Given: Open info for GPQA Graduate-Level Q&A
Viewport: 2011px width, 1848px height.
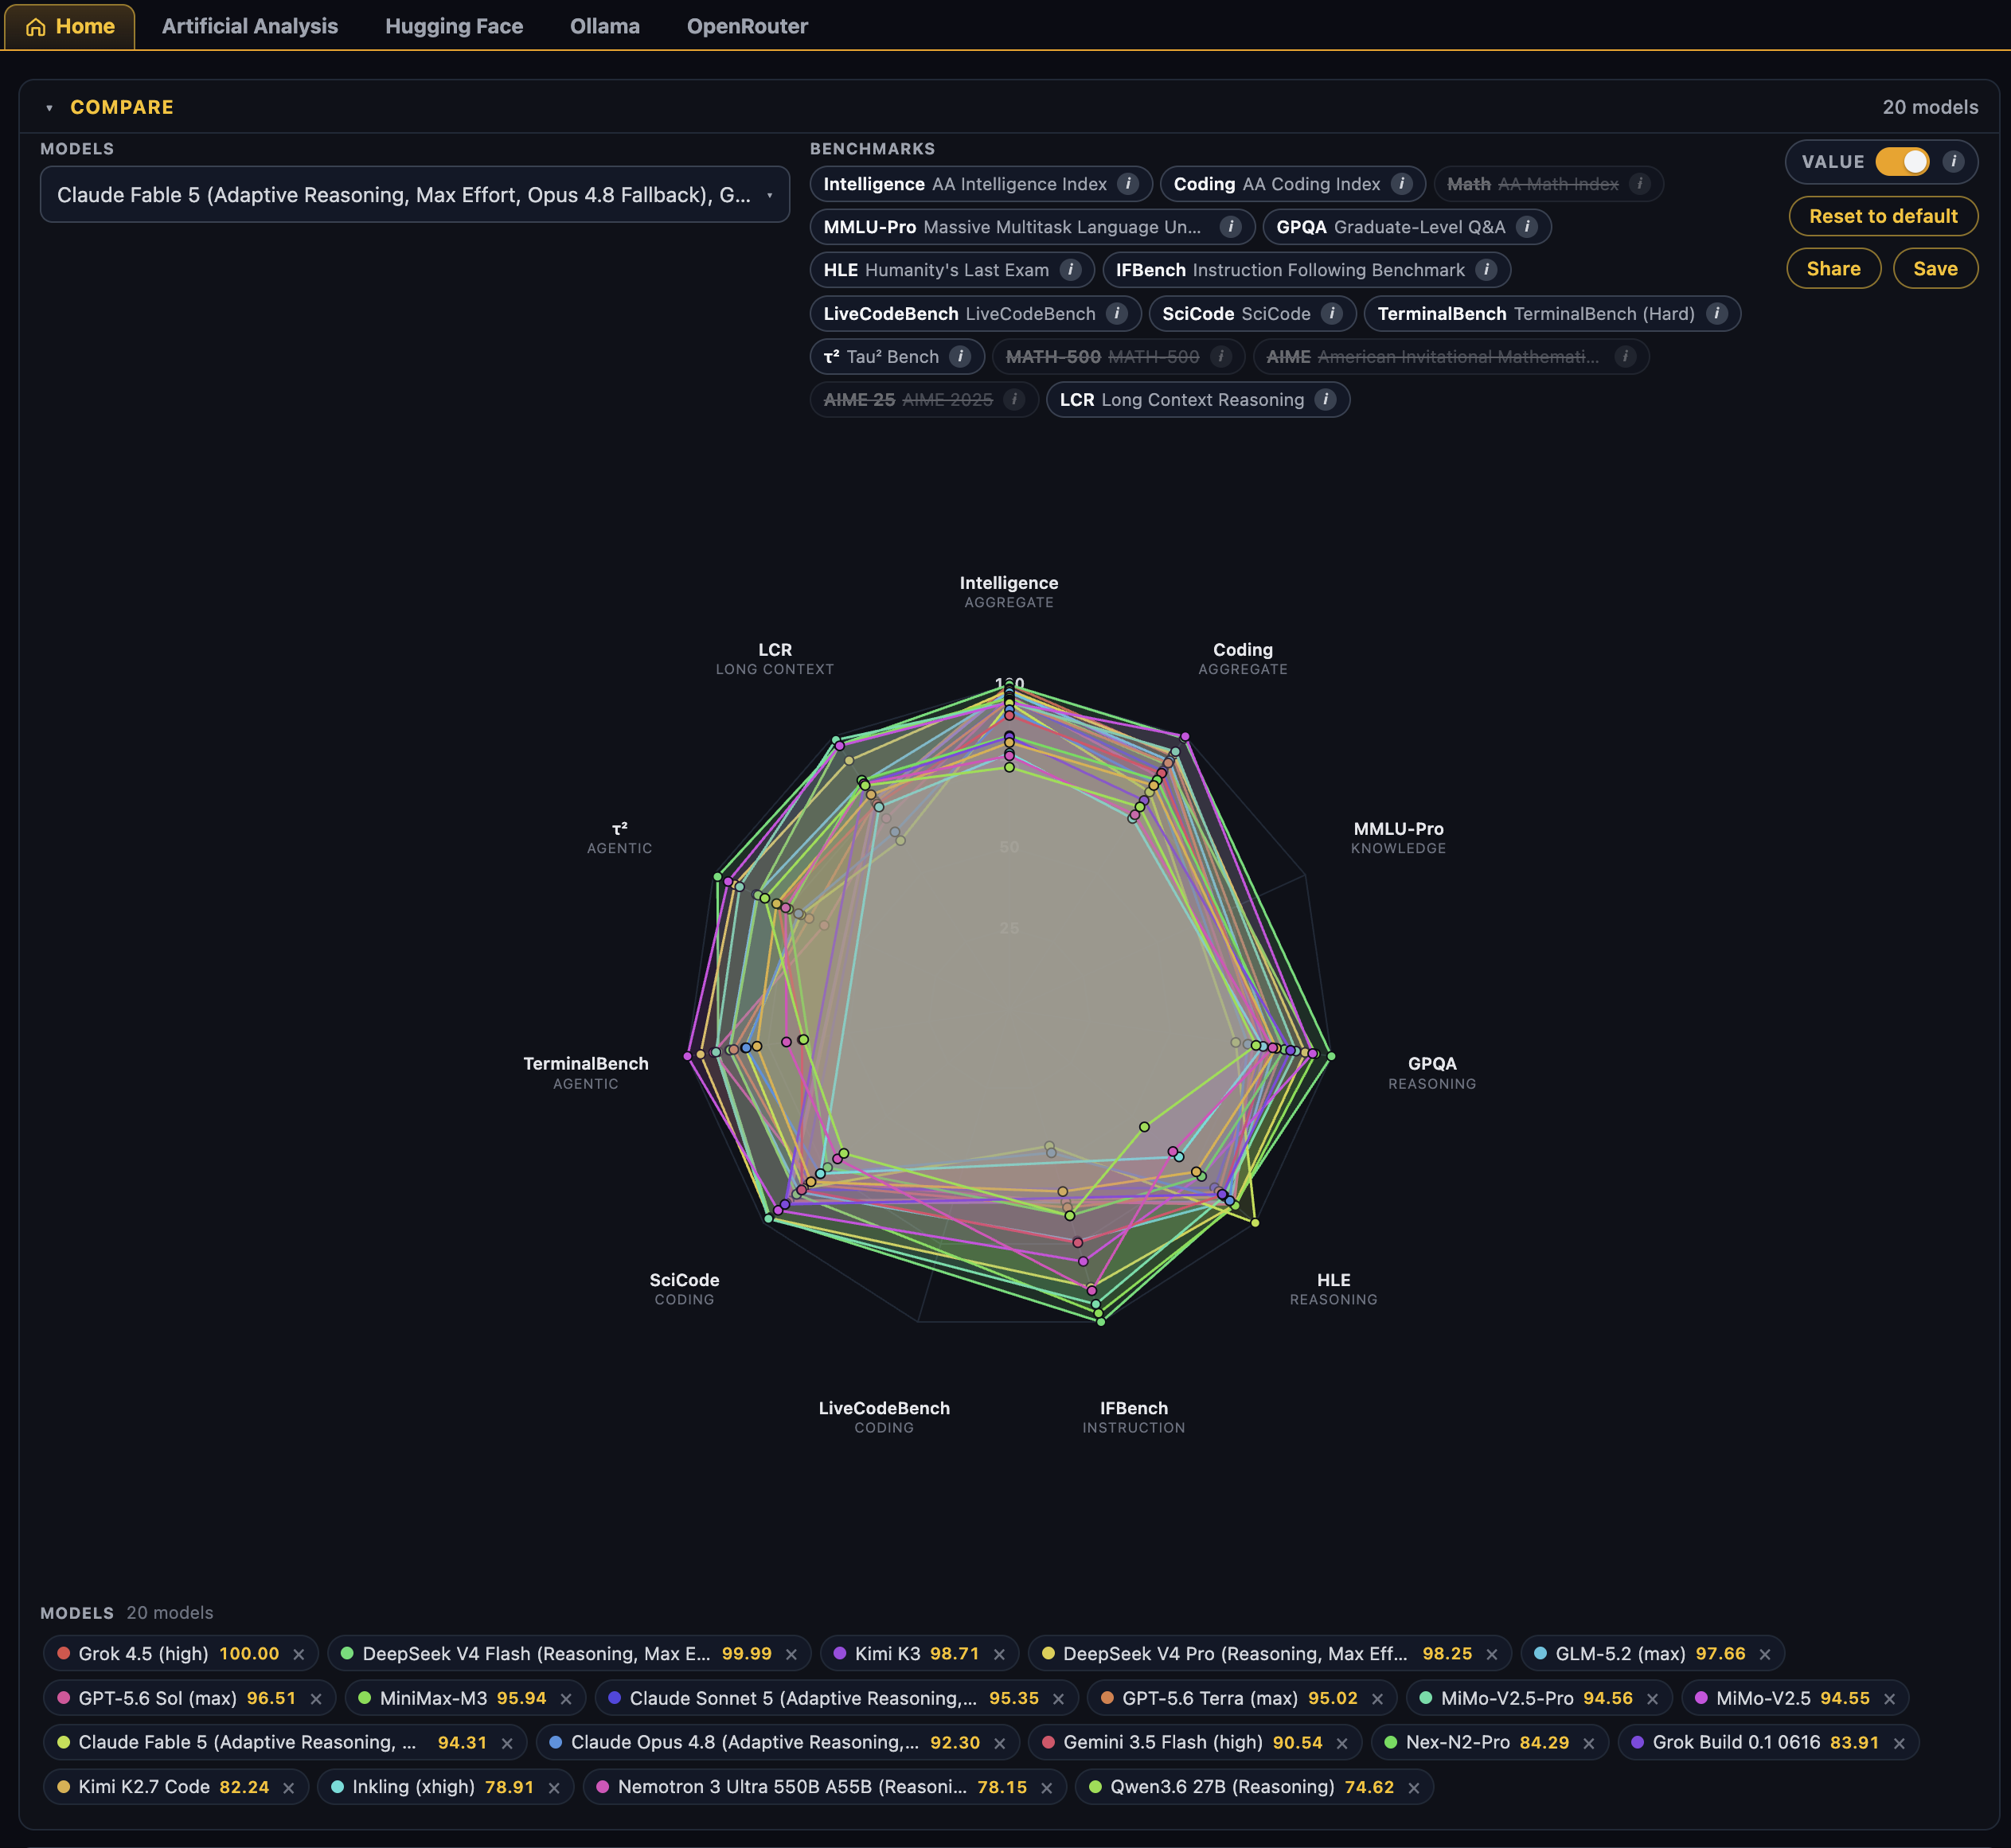Looking at the screenshot, I should point(1527,227).
